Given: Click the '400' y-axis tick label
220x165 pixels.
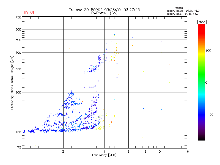Looking at the screenshot, I should point(18,53).
